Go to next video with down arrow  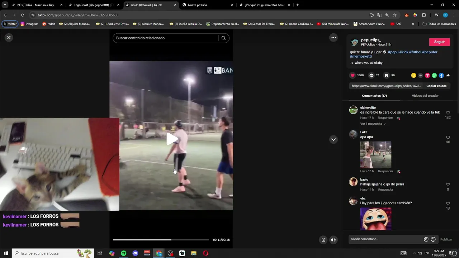pyautogui.click(x=333, y=139)
